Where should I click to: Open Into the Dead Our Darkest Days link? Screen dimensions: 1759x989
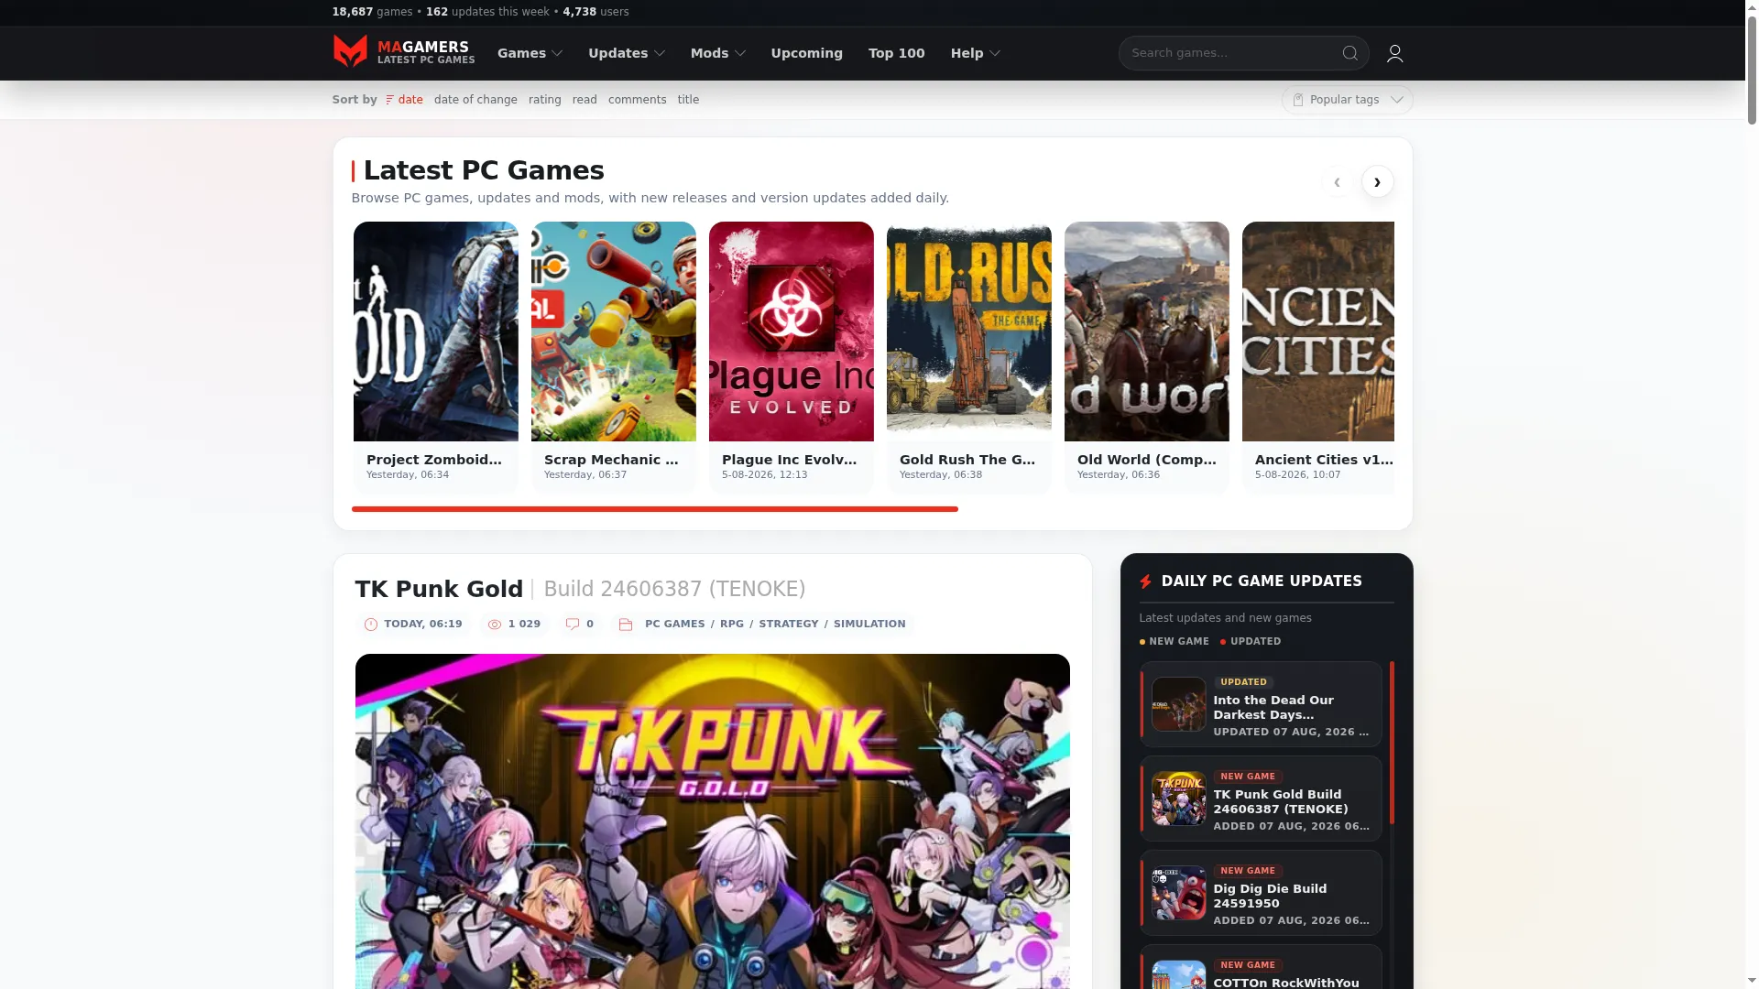coord(1273,708)
